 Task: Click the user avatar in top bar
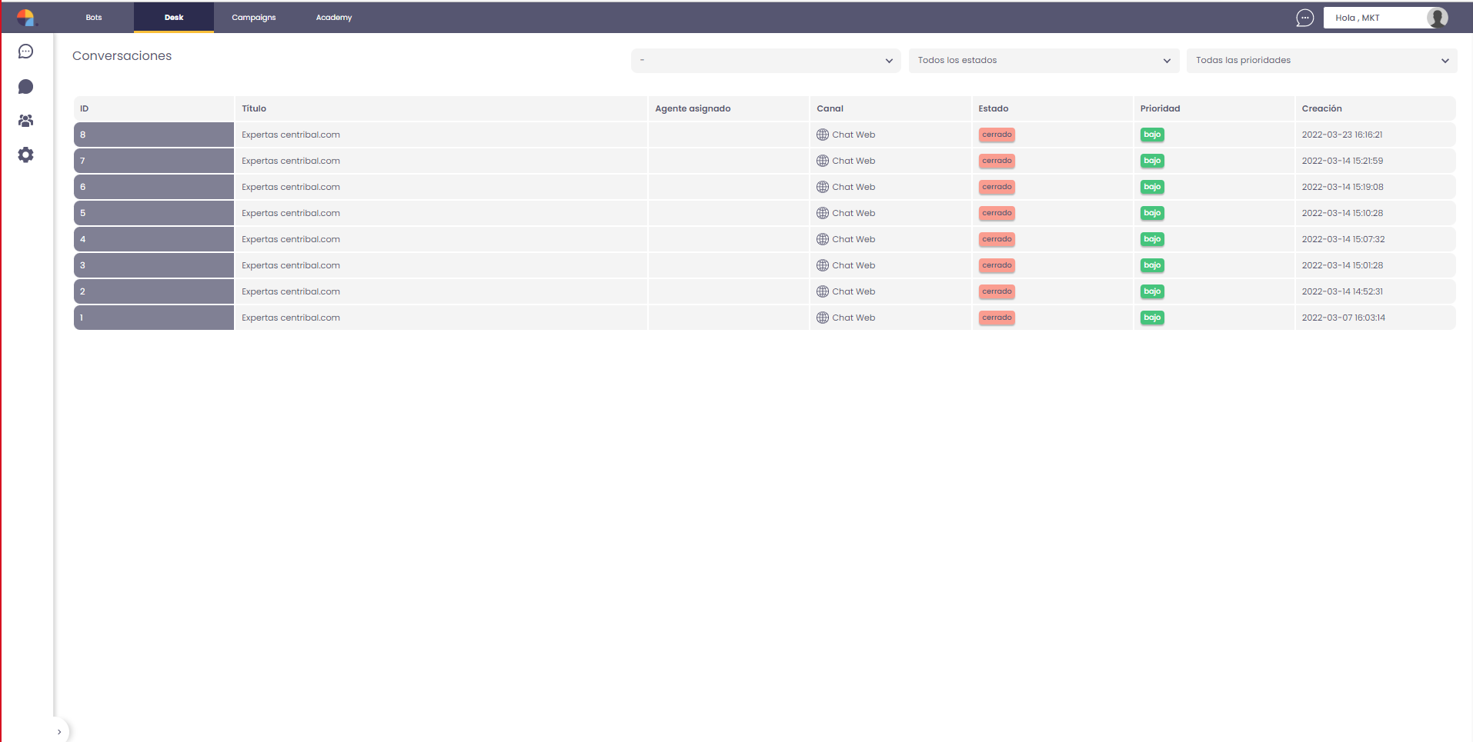pos(1437,18)
